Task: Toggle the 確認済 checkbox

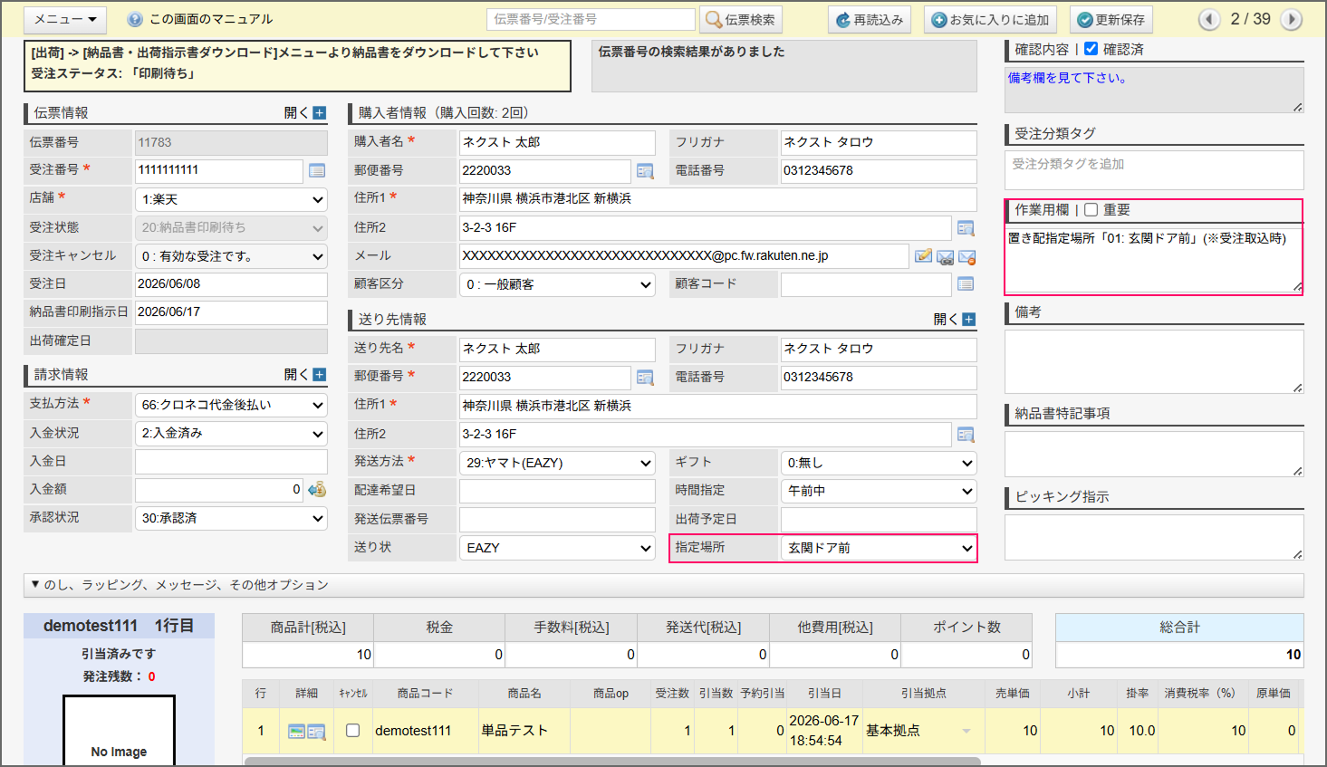Action: click(1091, 49)
